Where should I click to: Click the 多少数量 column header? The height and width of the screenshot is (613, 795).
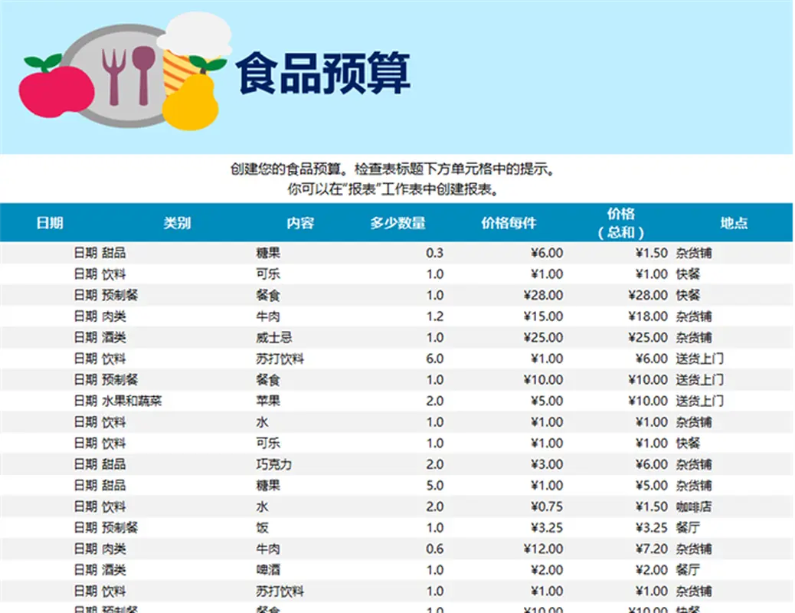click(x=397, y=223)
